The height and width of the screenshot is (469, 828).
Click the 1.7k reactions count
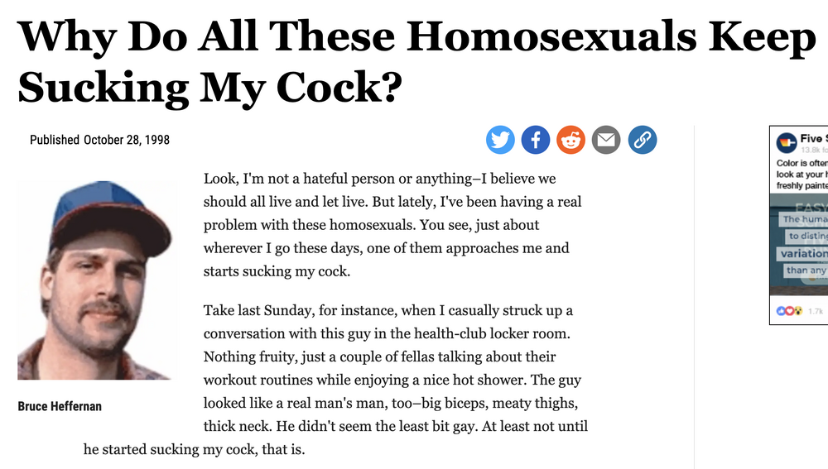coord(816,311)
